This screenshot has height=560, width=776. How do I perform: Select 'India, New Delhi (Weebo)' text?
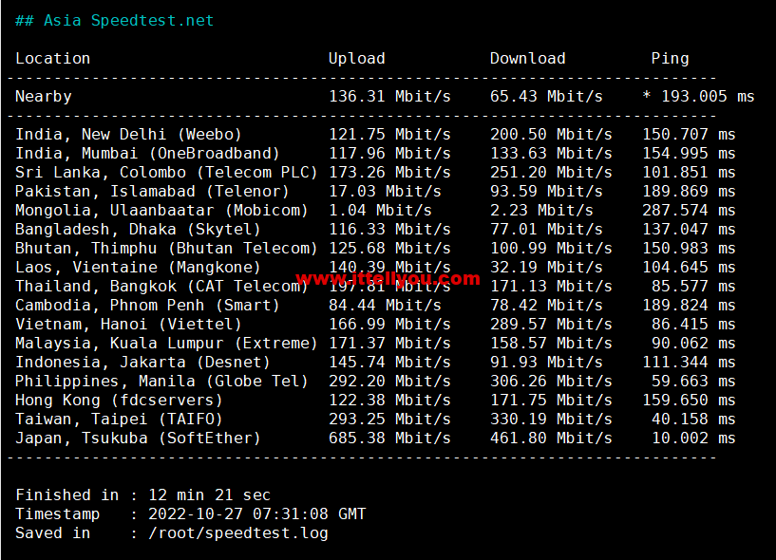(128, 135)
